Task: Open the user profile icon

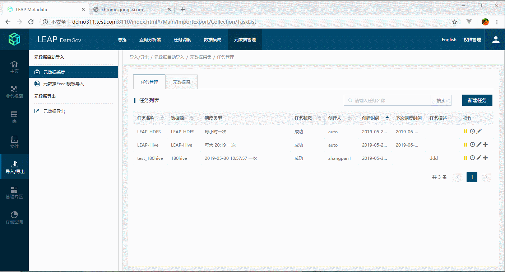Action: pos(496,39)
